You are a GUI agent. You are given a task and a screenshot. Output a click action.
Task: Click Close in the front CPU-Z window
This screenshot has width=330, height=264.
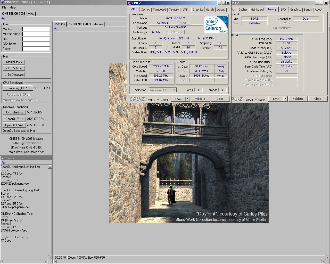tap(220, 99)
